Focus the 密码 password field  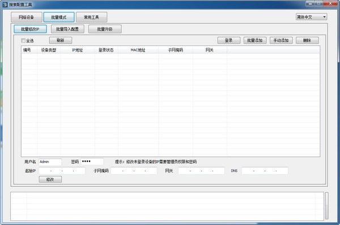(92, 162)
